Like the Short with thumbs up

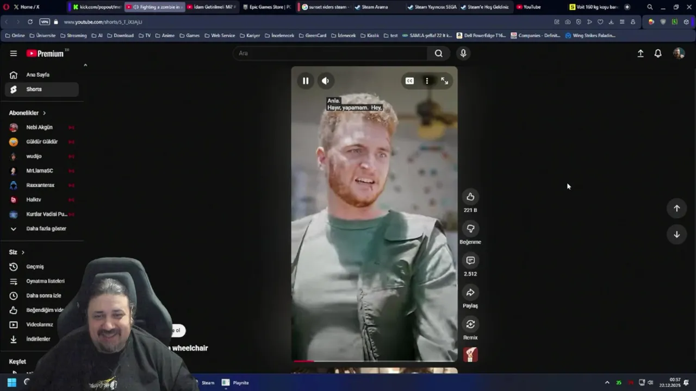(x=470, y=197)
